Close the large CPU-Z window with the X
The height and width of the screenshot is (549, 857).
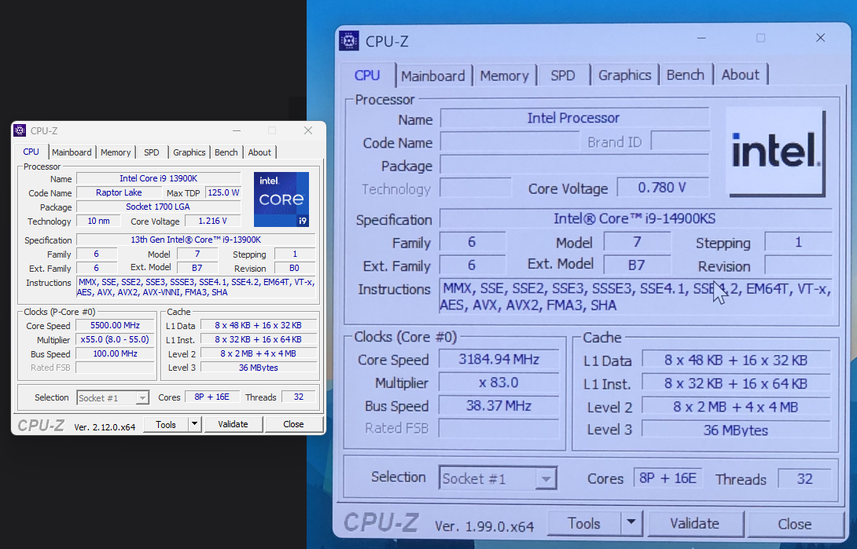point(820,38)
